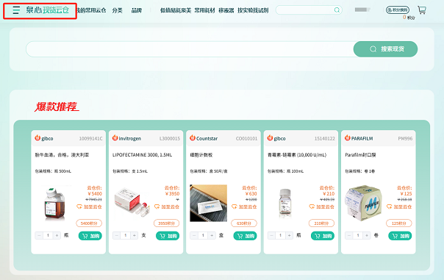This screenshot has width=444, height=280.
Task: Select the invitrogen brand name
Action: click(129, 138)
